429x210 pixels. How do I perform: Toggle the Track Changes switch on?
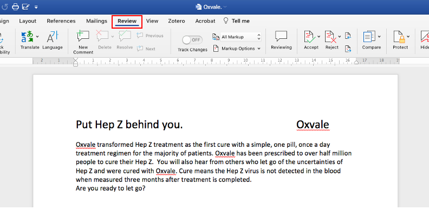(x=192, y=40)
